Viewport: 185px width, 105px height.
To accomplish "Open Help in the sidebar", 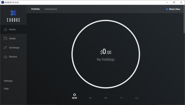I will [6, 89].
